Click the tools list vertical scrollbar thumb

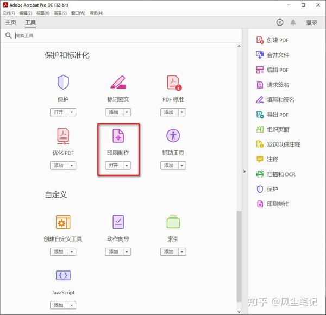[x=239, y=256]
